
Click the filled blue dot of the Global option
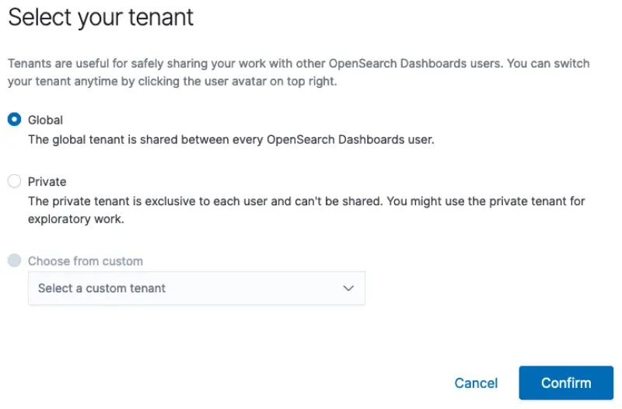(14, 120)
